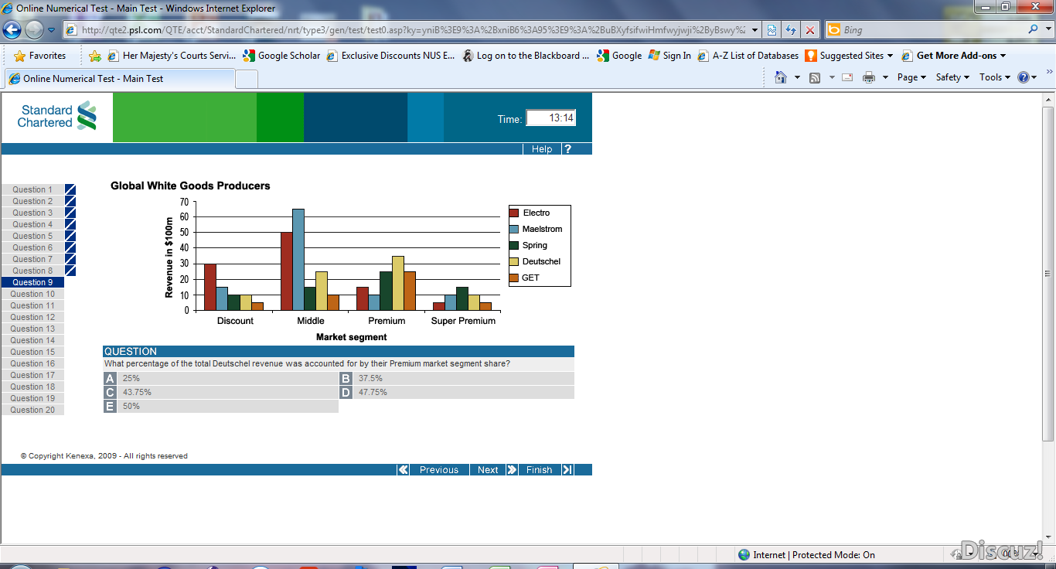Open Google Scholar favorites link

coord(281,56)
